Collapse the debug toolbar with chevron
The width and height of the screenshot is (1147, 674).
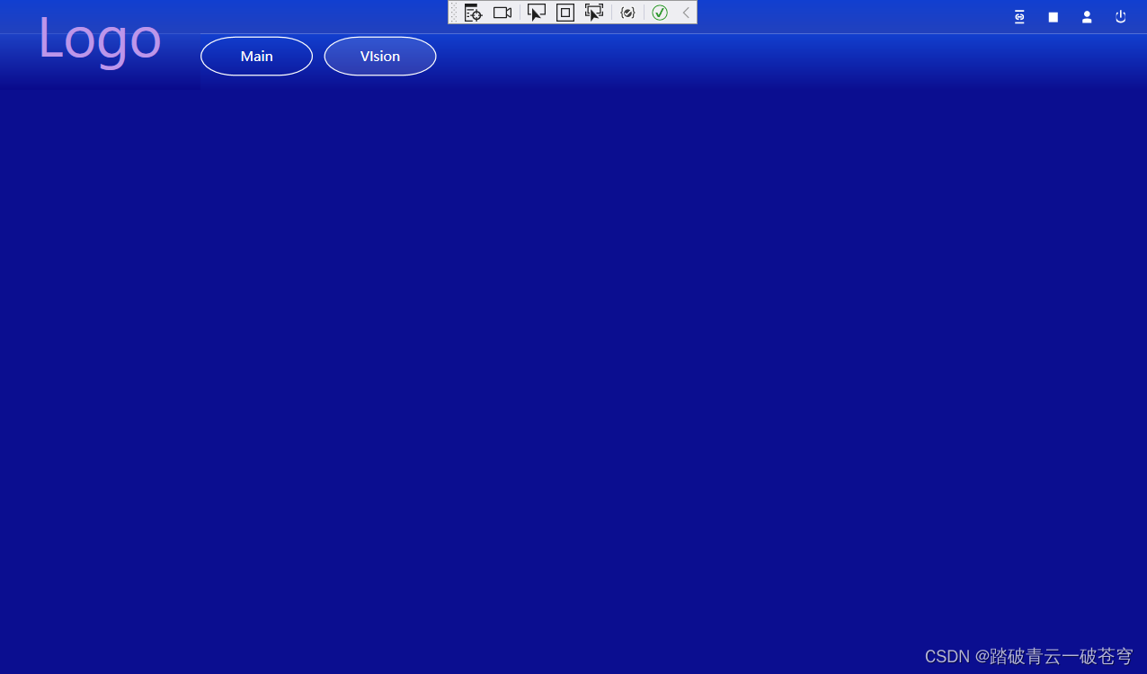tap(686, 13)
